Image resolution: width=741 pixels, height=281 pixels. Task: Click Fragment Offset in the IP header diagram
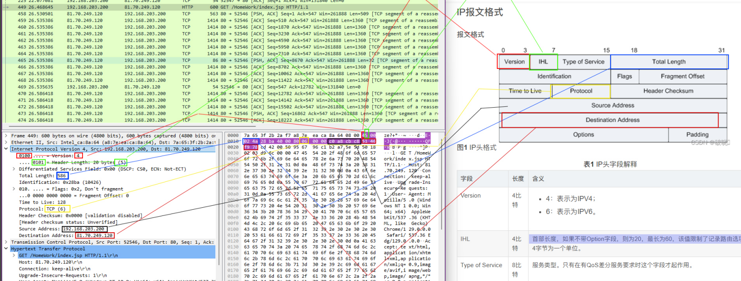(682, 77)
